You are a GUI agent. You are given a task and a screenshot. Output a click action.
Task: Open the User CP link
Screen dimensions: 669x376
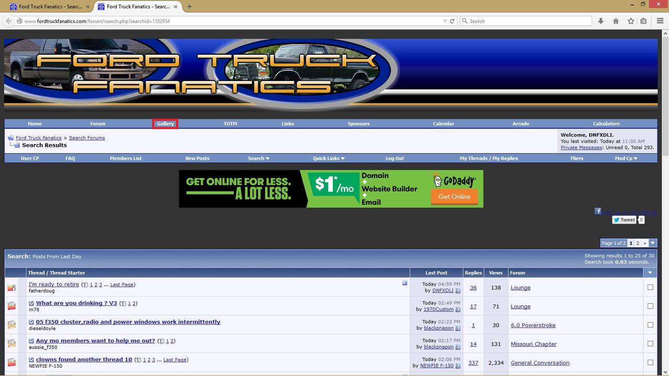(x=30, y=158)
